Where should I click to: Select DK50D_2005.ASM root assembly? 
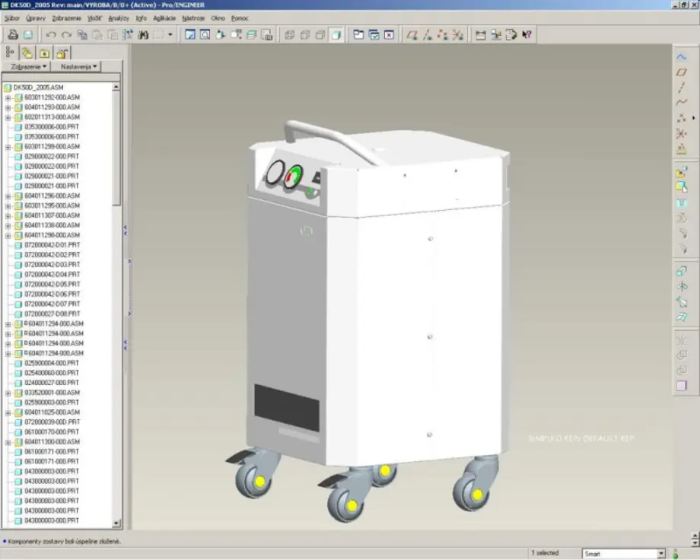38,87
